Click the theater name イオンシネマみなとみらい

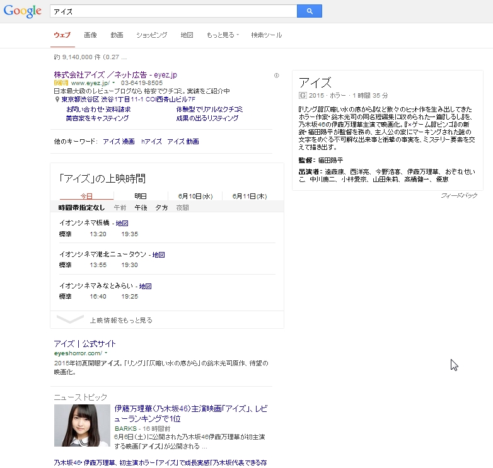(96, 285)
